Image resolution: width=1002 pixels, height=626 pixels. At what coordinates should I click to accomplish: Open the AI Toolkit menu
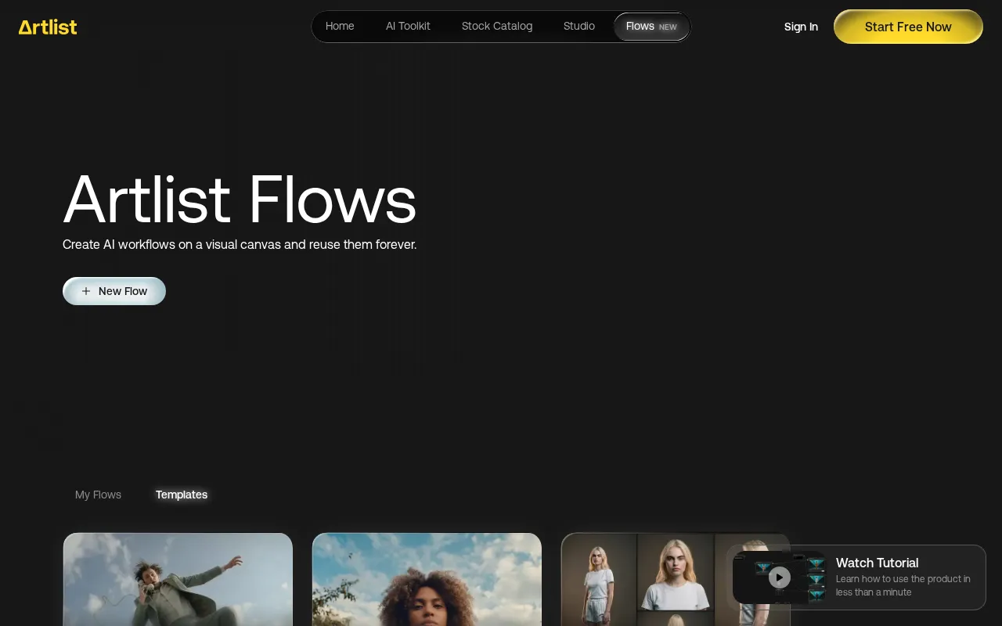pyautogui.click(x=408, y=27)
